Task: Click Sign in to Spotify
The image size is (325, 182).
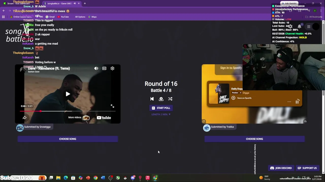Action: point(231,68)
